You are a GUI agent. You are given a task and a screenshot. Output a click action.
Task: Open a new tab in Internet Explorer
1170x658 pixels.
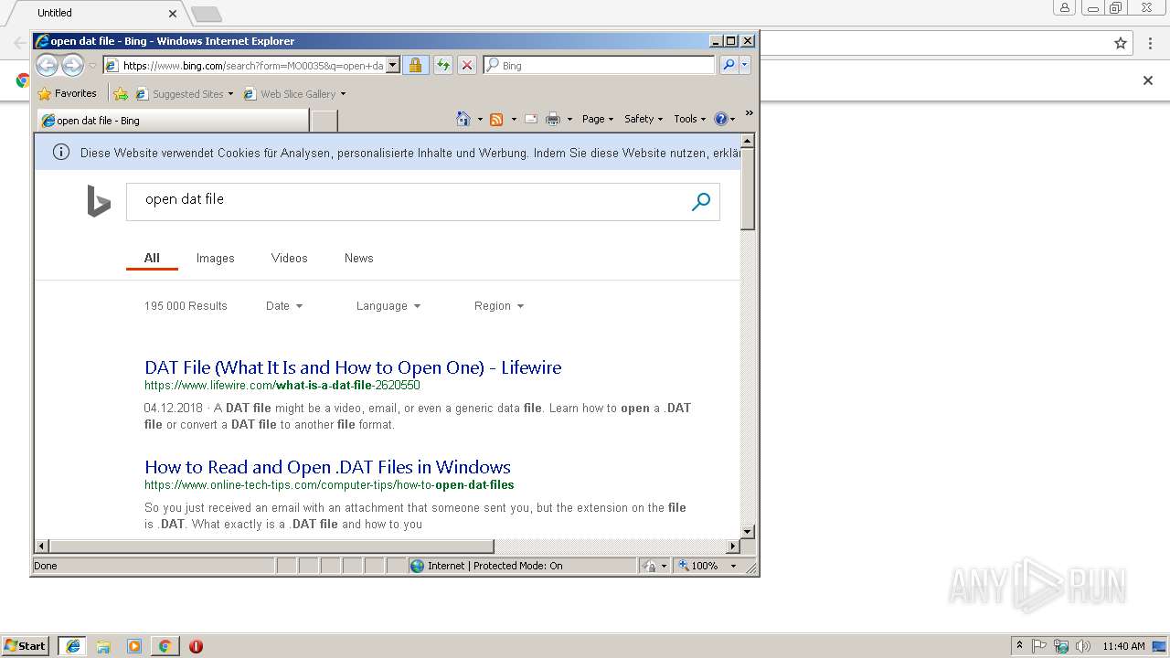(x=324, y=120)
